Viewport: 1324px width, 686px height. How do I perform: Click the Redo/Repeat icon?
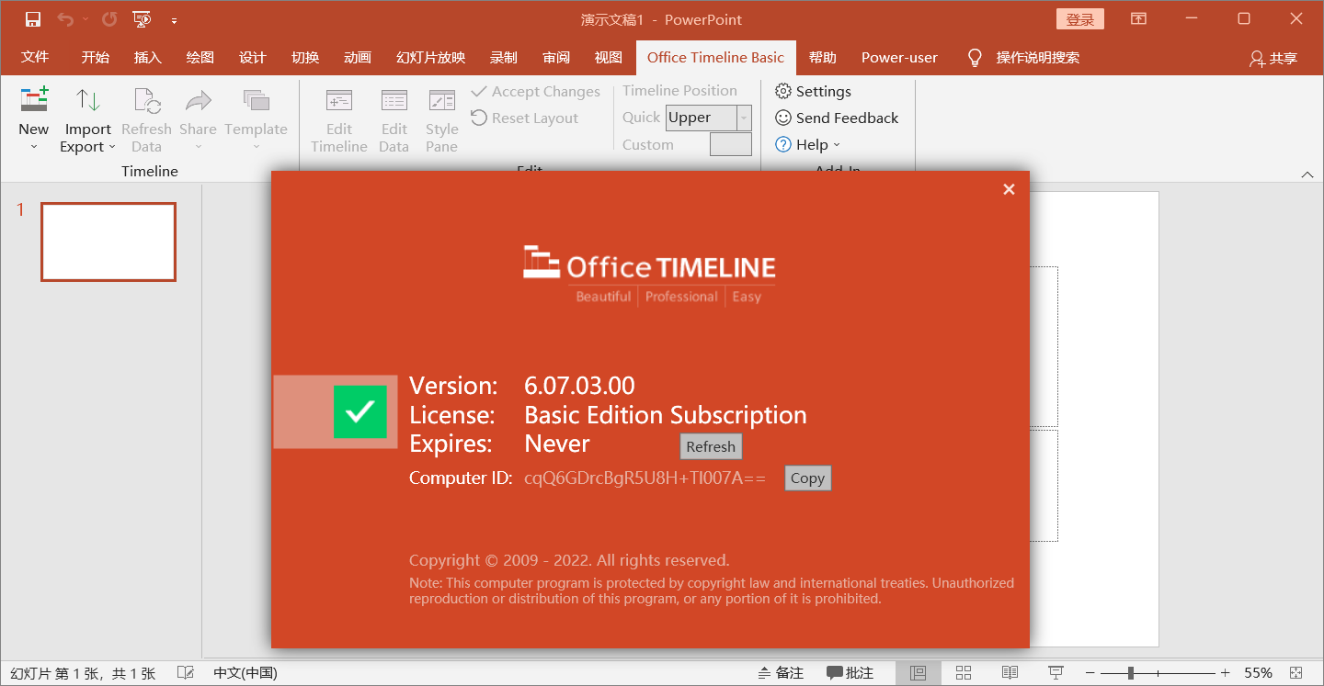click(x=109, y=19)
